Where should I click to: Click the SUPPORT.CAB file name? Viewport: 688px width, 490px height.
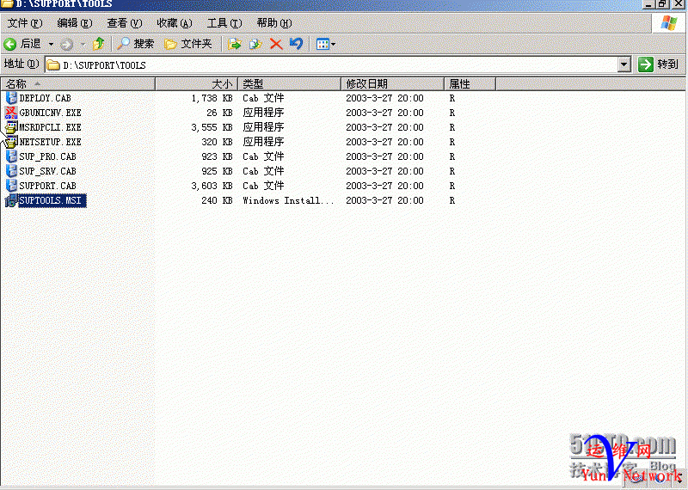click(x=48, y=186)
